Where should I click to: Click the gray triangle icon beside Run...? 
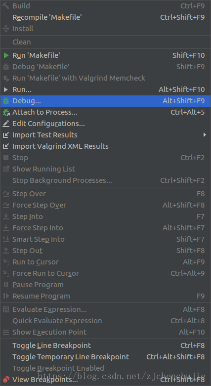tap(6, 89)
